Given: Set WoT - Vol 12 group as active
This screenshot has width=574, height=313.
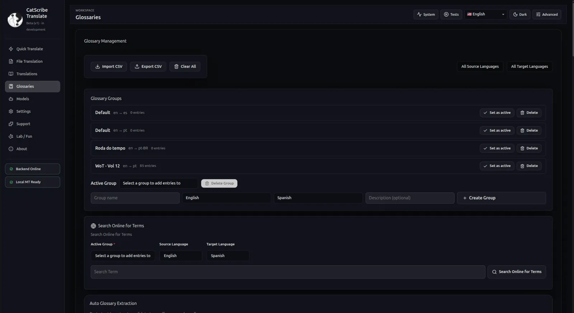Looking at the screenshot, I should tap(497, 166).
